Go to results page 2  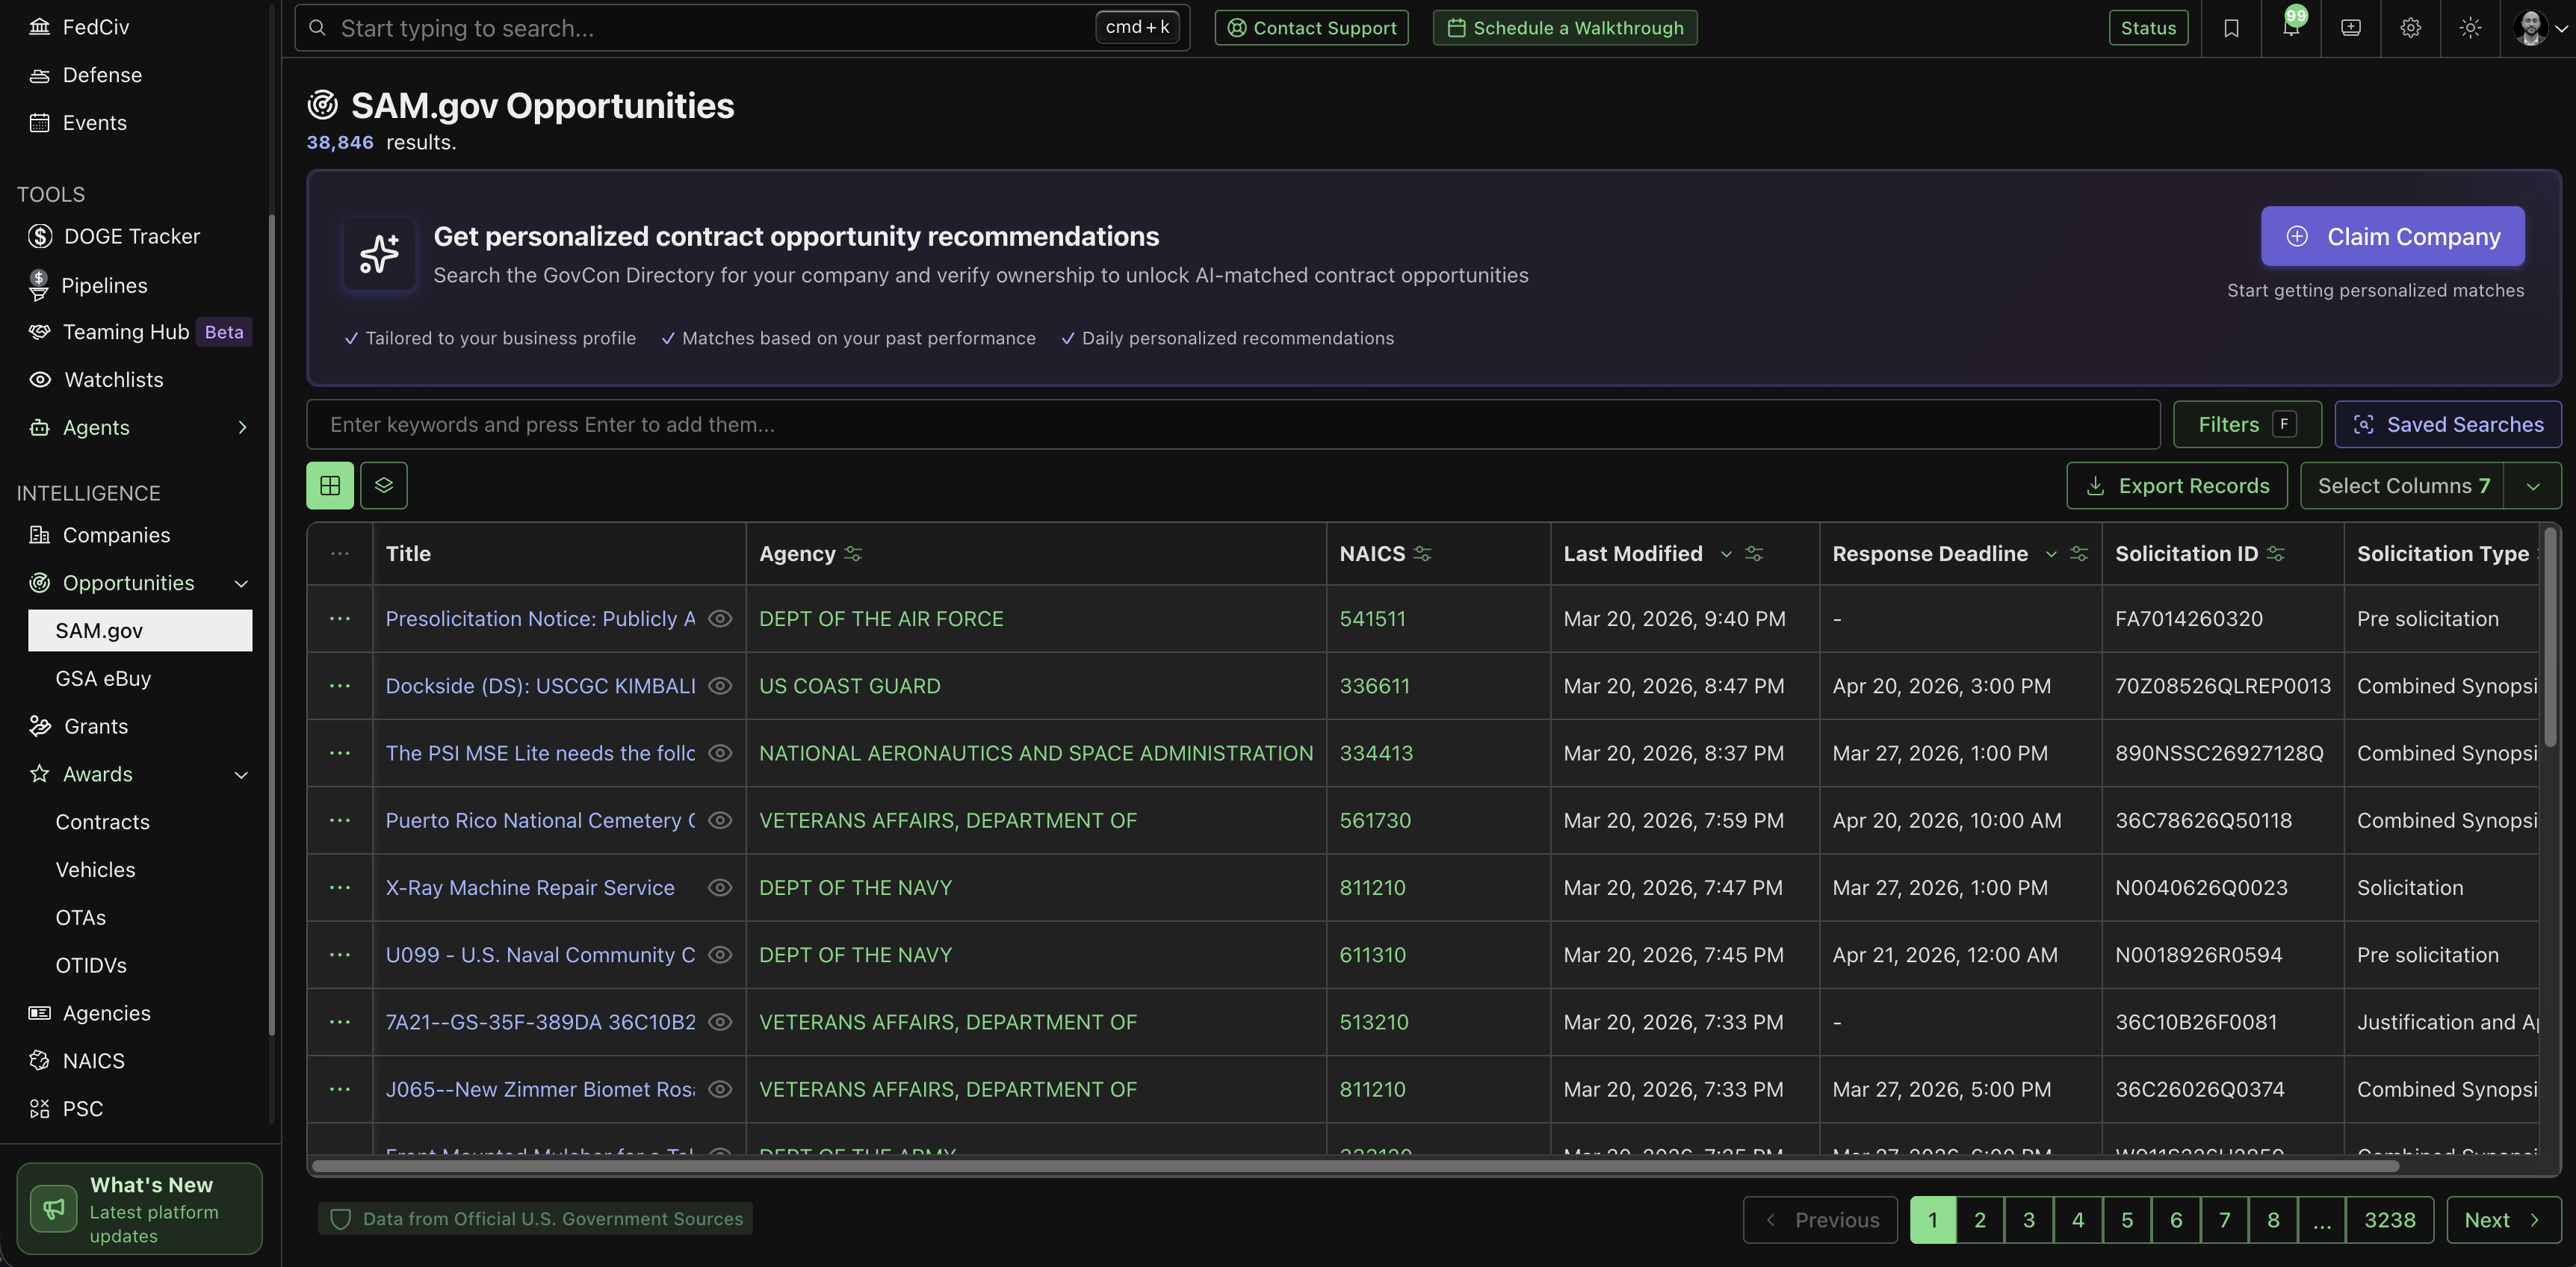tap(1979, 1220)
